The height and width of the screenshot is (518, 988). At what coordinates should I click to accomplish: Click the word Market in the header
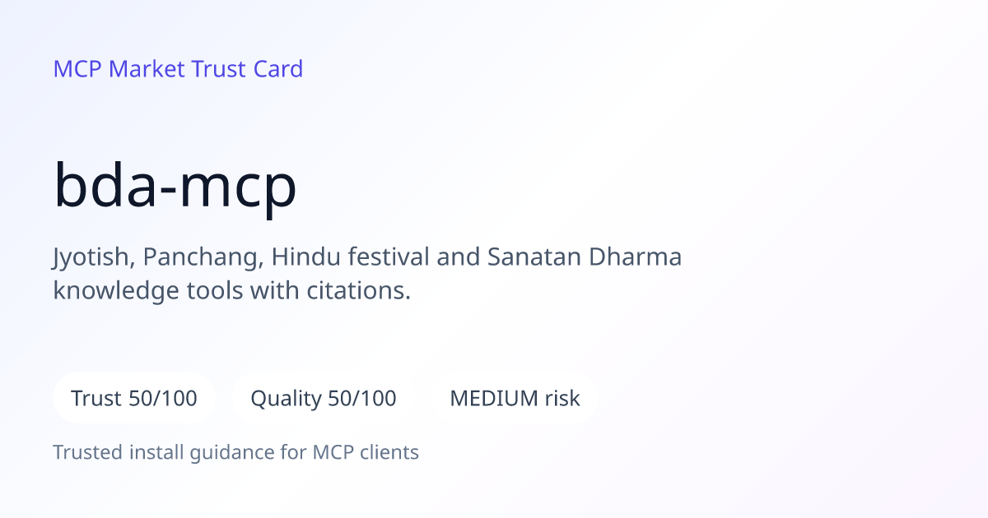click(x=147, y=69)
